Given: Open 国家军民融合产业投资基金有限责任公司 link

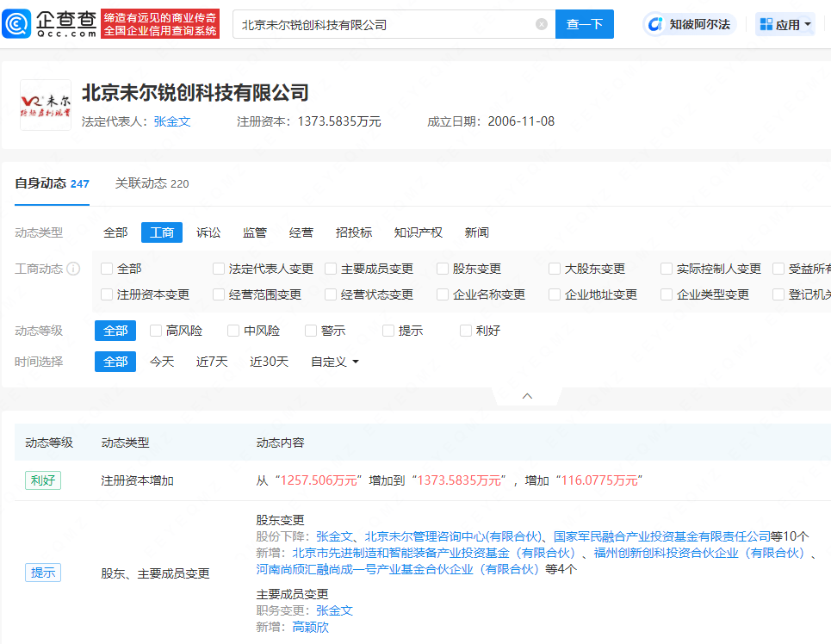Looking at the screenshot, I should pyautogui.click(x=662, y=536).
